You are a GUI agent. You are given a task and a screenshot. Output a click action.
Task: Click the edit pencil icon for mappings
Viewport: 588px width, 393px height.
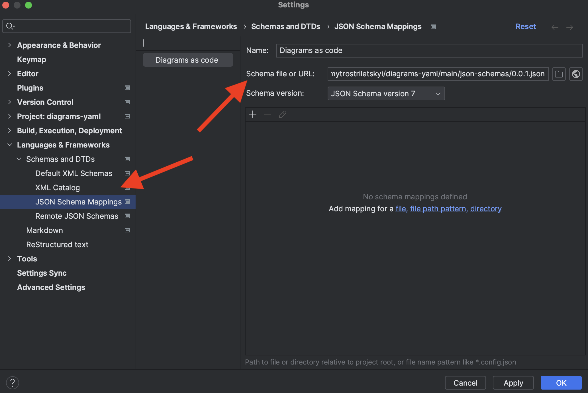coord(283,114)
